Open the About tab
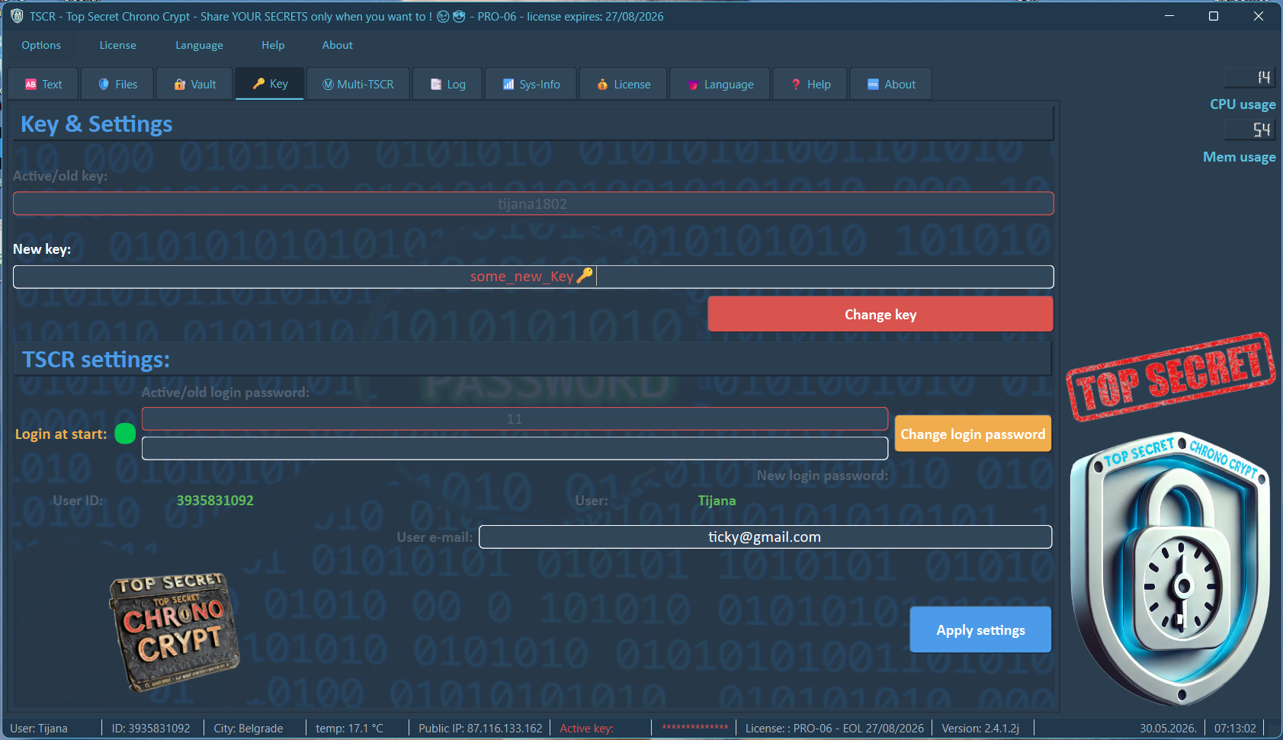 click(891, 84)
